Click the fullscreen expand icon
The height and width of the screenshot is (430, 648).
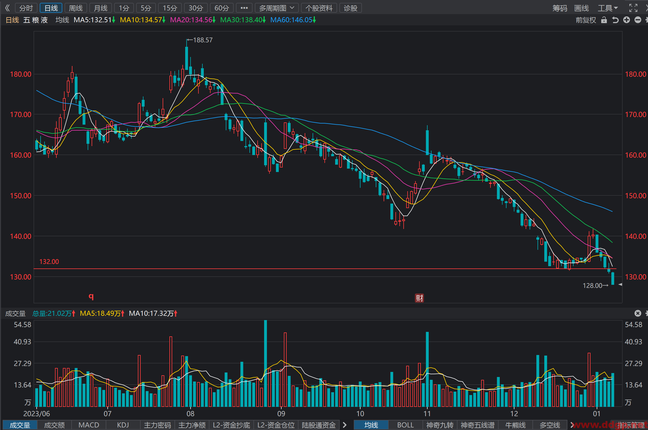(x=633, y=8)
